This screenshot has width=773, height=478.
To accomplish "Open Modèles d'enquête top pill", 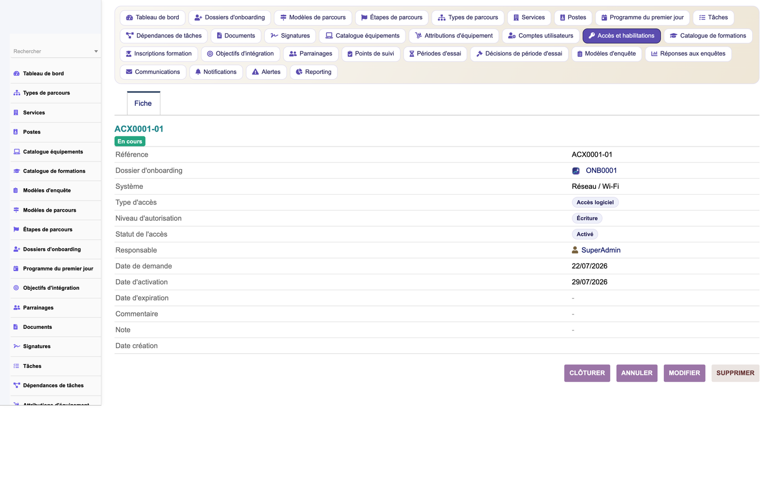I will (x=607, y=54).
